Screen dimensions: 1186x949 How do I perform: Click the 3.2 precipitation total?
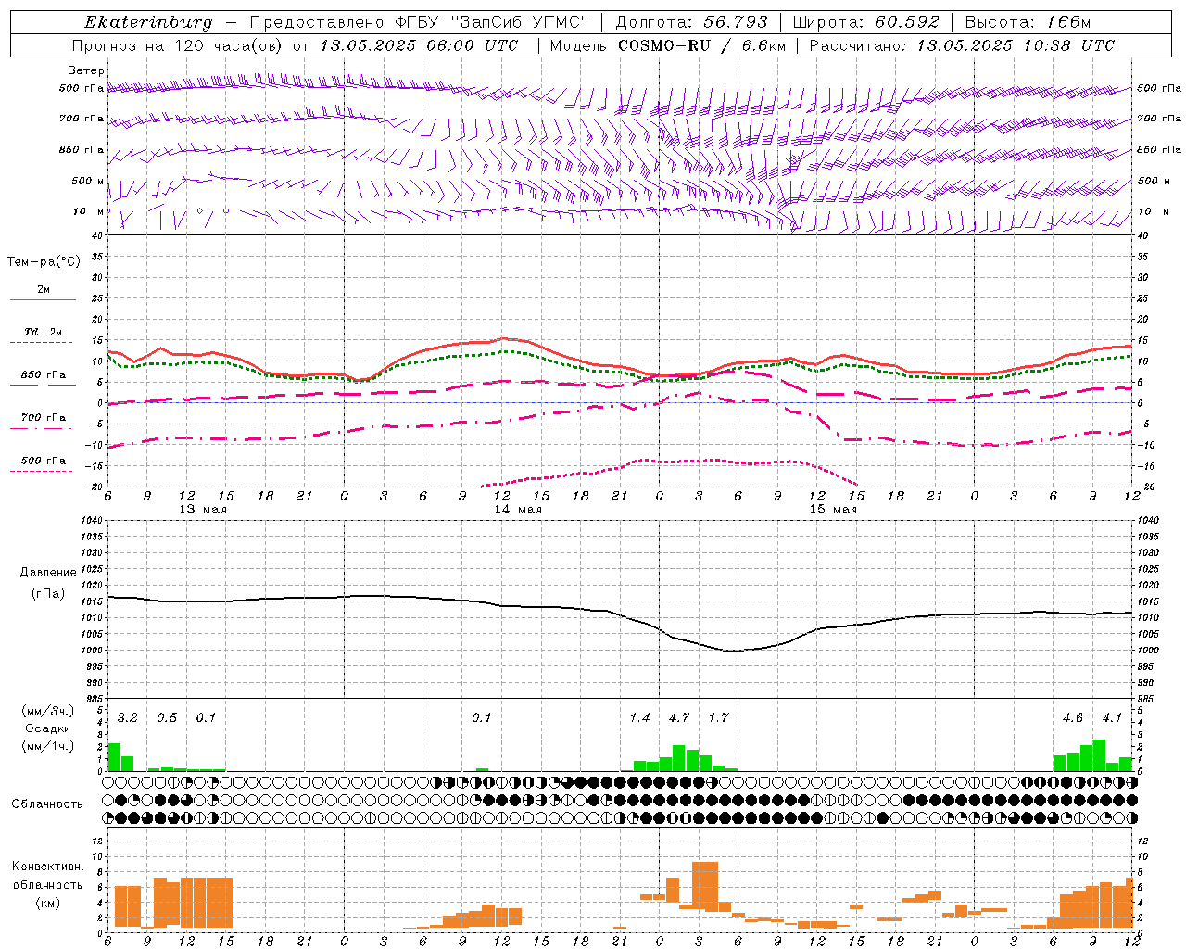point(127,718)
